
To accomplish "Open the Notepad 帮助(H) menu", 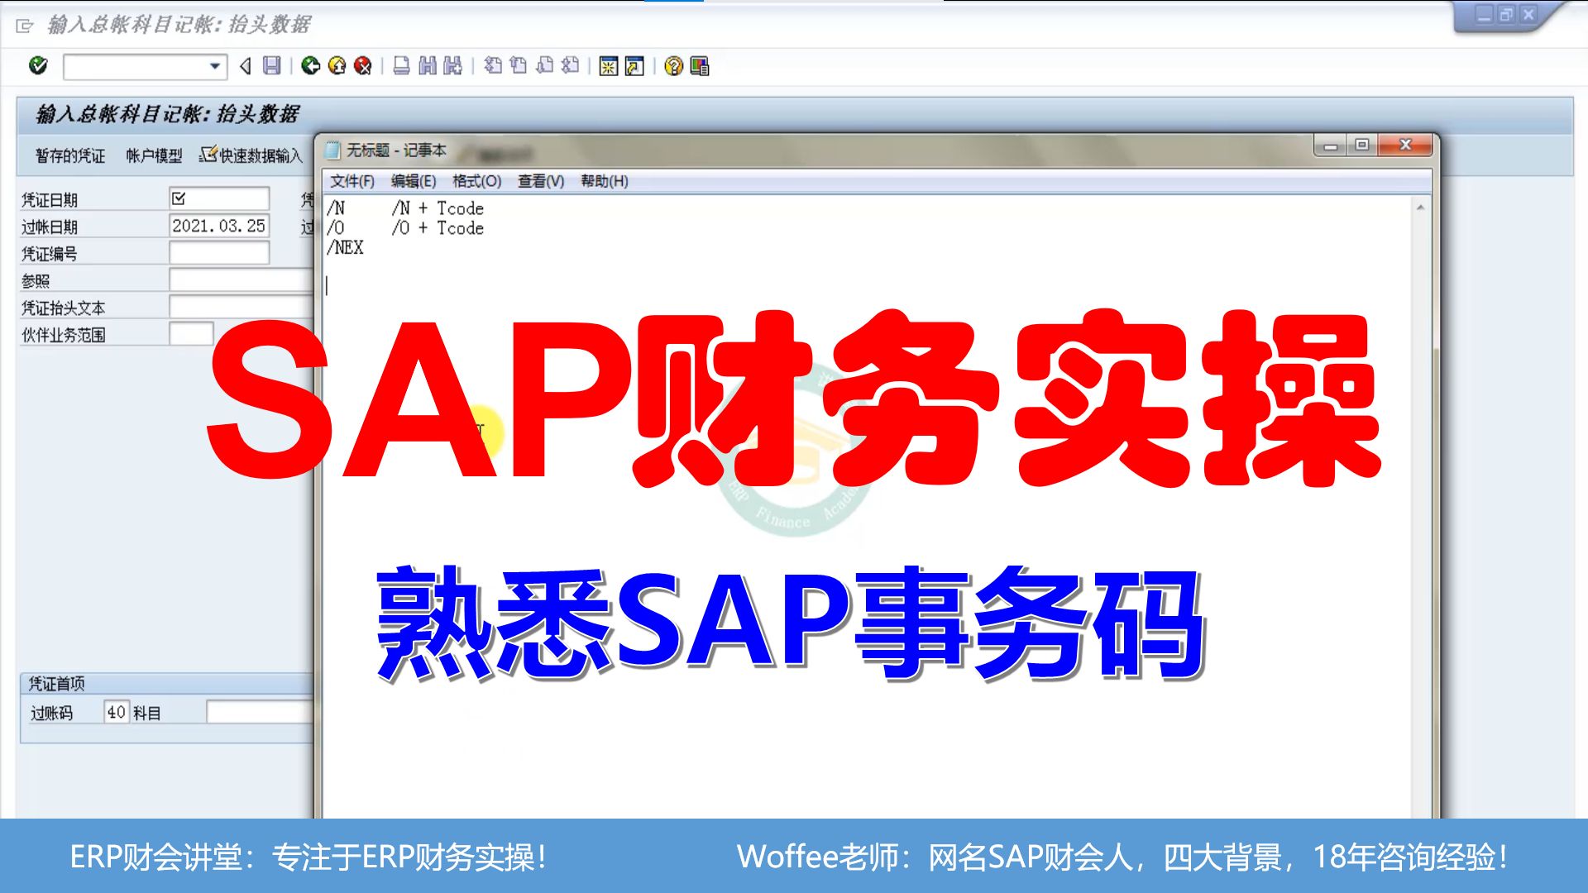I will 605,181.
